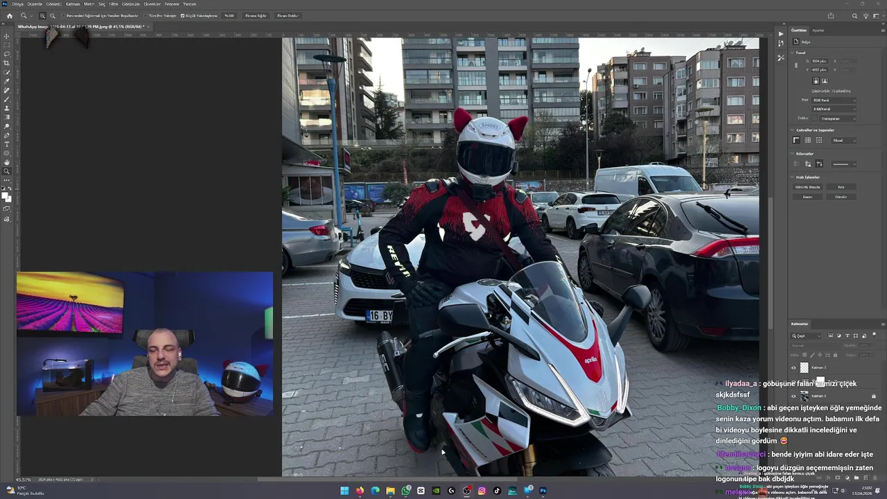Collapse the Tuval section
The width and height of the screenshot is (887, 499).
[x=793, y=53]
